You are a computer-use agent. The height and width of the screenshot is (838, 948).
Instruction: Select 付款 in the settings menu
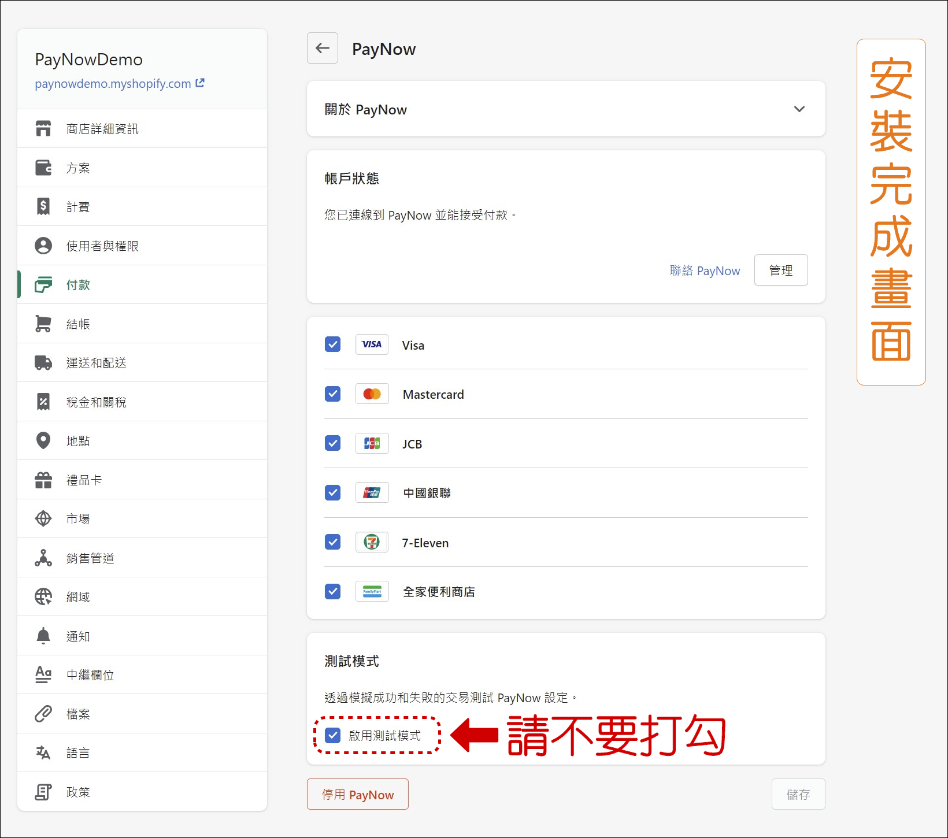(142, 284)
